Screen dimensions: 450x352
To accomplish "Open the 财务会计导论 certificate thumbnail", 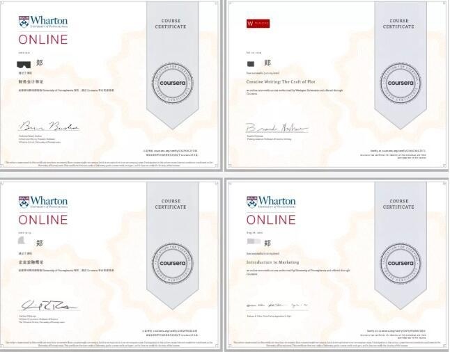I will (x=111, y=85).
